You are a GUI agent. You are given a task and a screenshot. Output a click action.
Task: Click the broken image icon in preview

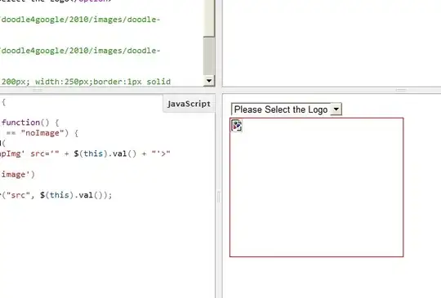[x=237, y=126]
